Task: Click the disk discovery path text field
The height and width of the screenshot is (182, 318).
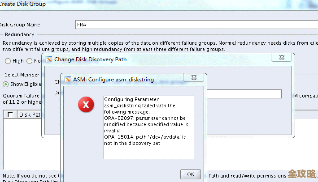Action: coord(244,93)
